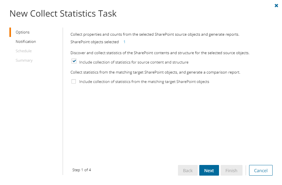Proceed with the Next button
Viewport: 282px width, 185px height.
tap(209, 171)
